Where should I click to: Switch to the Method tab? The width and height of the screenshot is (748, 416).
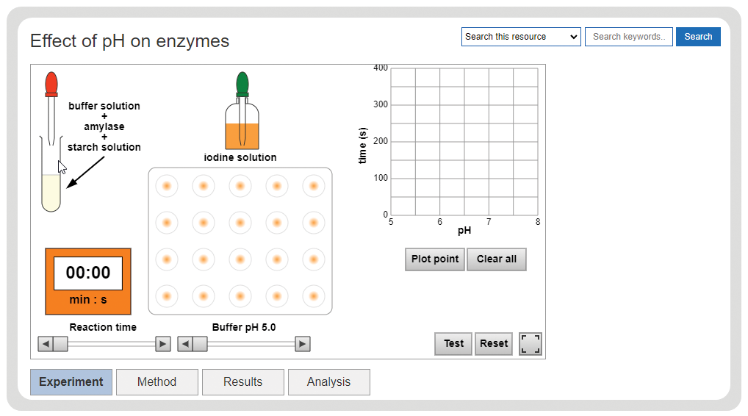[x=157, y=382]
